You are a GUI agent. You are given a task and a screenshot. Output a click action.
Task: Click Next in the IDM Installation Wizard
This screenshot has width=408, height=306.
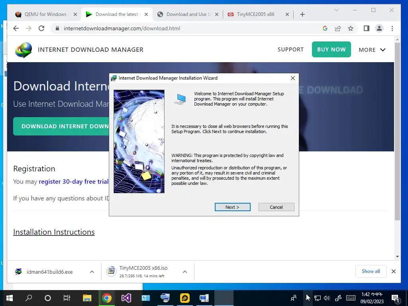232,207
